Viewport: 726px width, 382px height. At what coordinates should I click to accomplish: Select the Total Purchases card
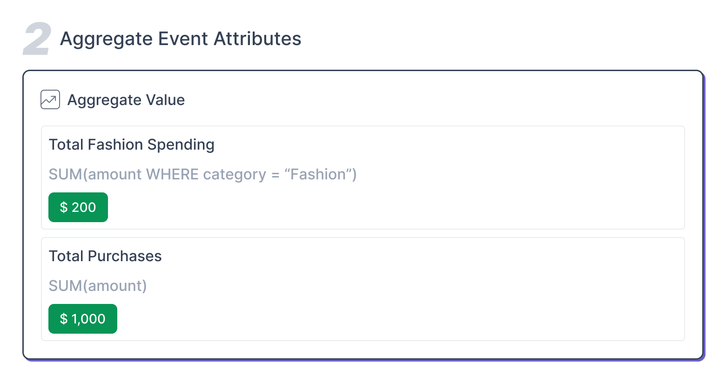(363, 289)
